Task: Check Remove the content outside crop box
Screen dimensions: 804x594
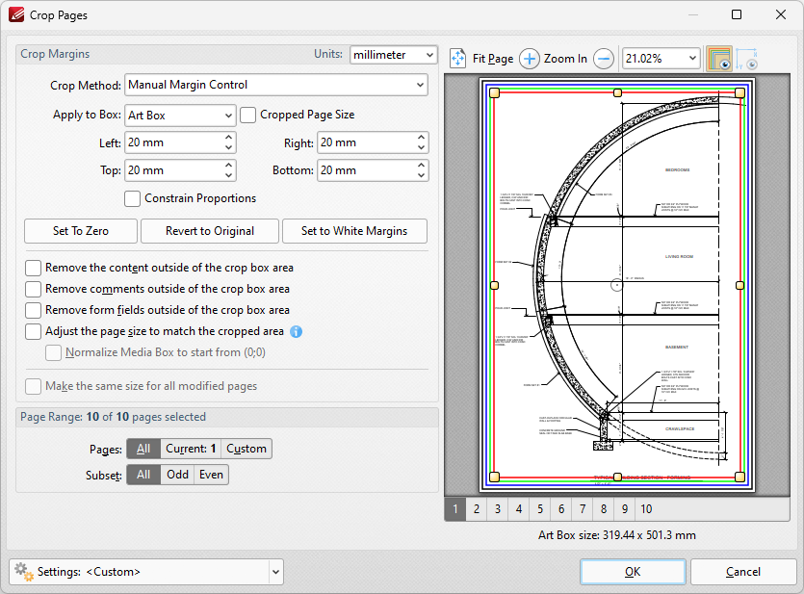Action: 34,268
